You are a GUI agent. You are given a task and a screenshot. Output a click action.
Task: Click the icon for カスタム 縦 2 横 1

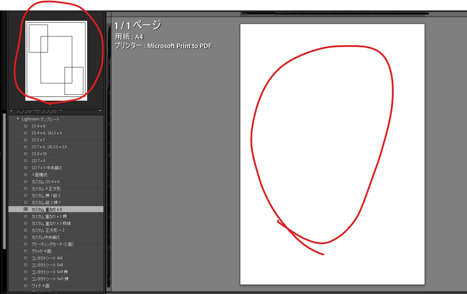coord(26,202)
